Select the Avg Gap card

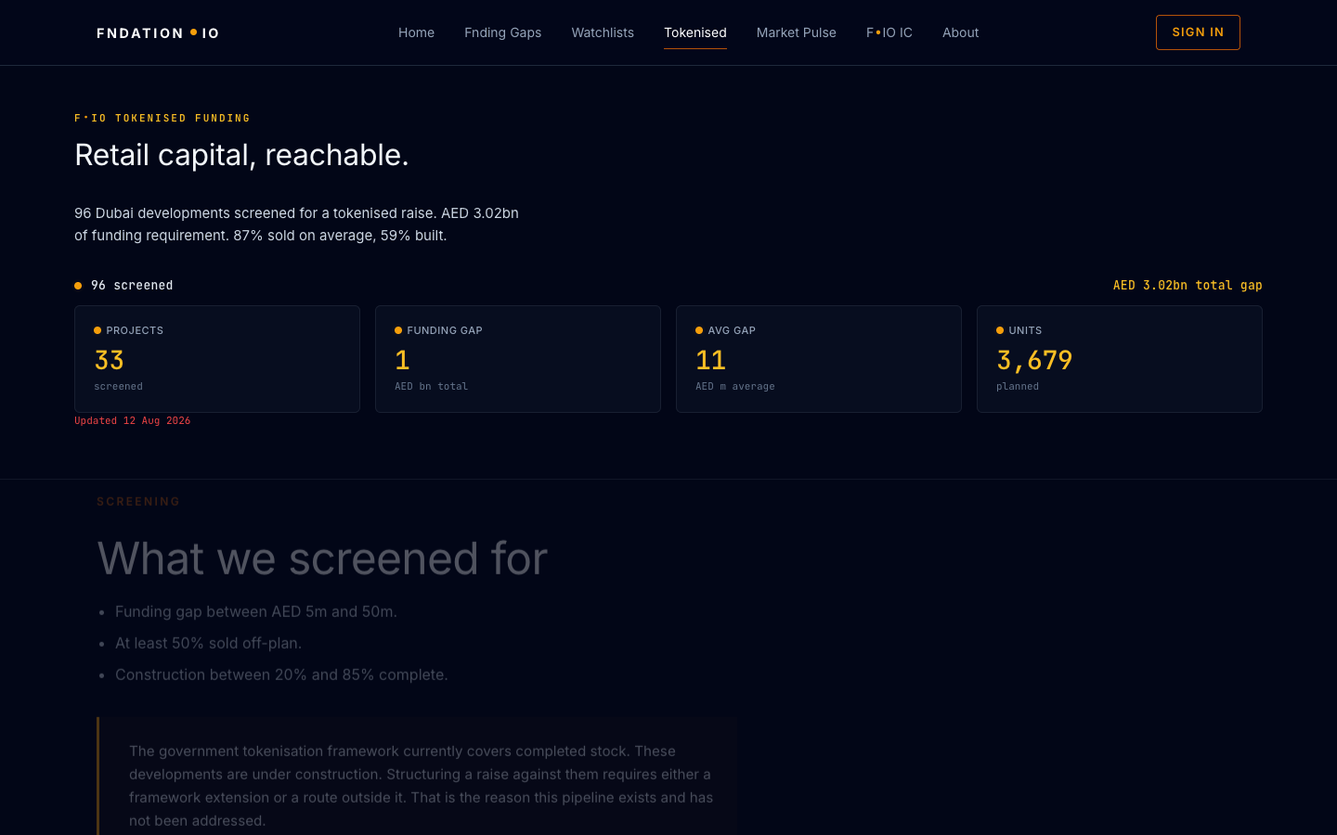click(x=819, y=359)
